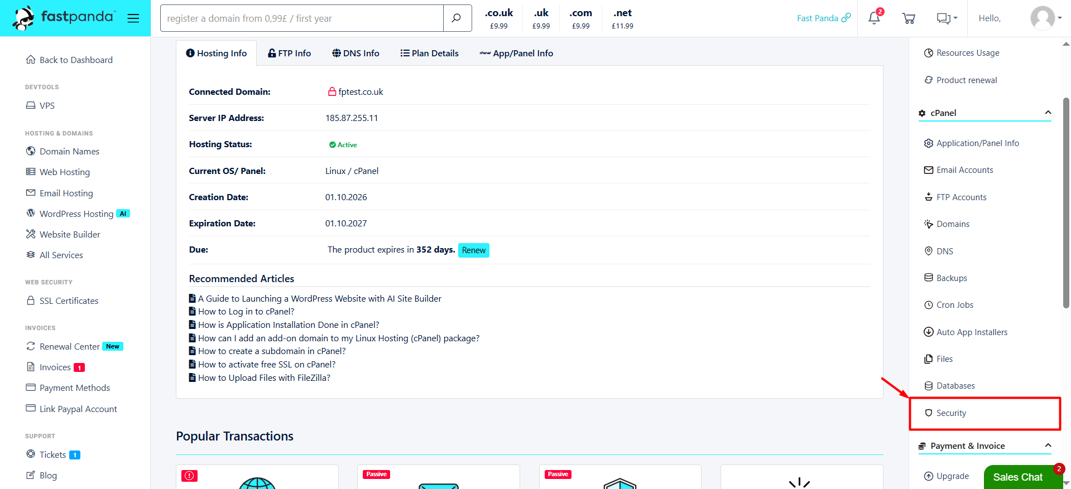Click the Renew button
The width and height of the screenshot is (1071, 489).
[474, 250]
